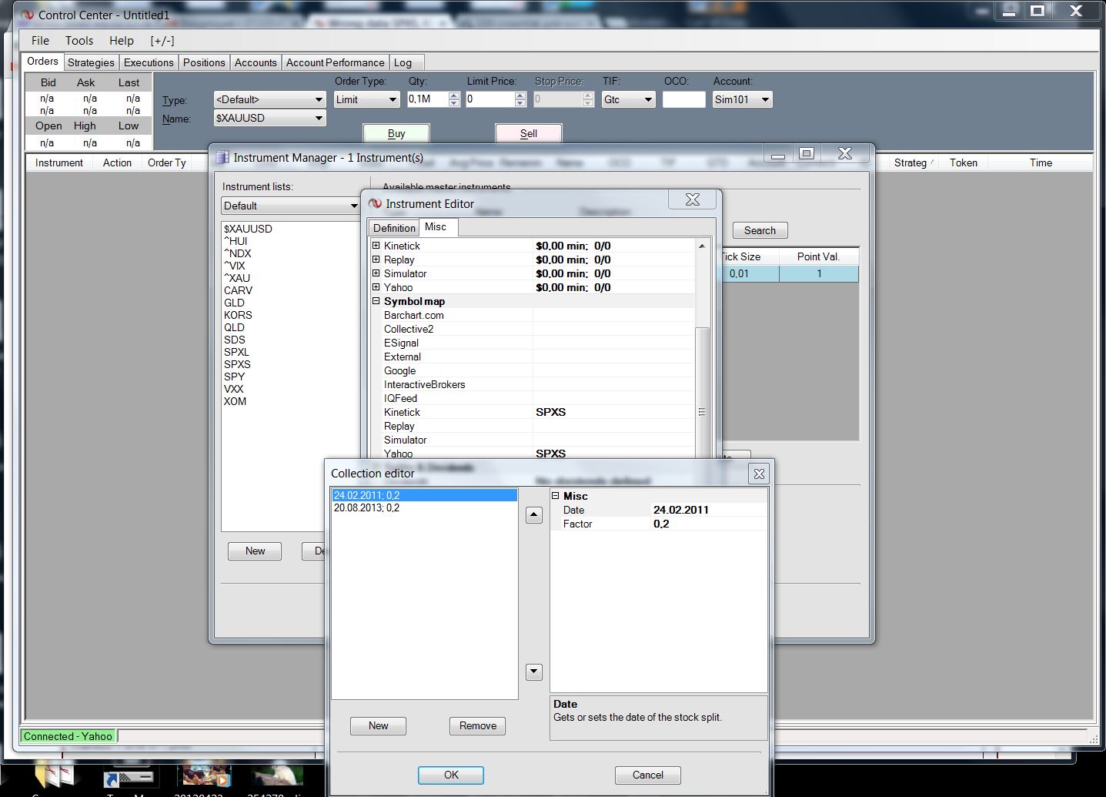Switch to the Executions tab
The height and width of the screenshot is (797, 1106).
click(x=149, y=62)
